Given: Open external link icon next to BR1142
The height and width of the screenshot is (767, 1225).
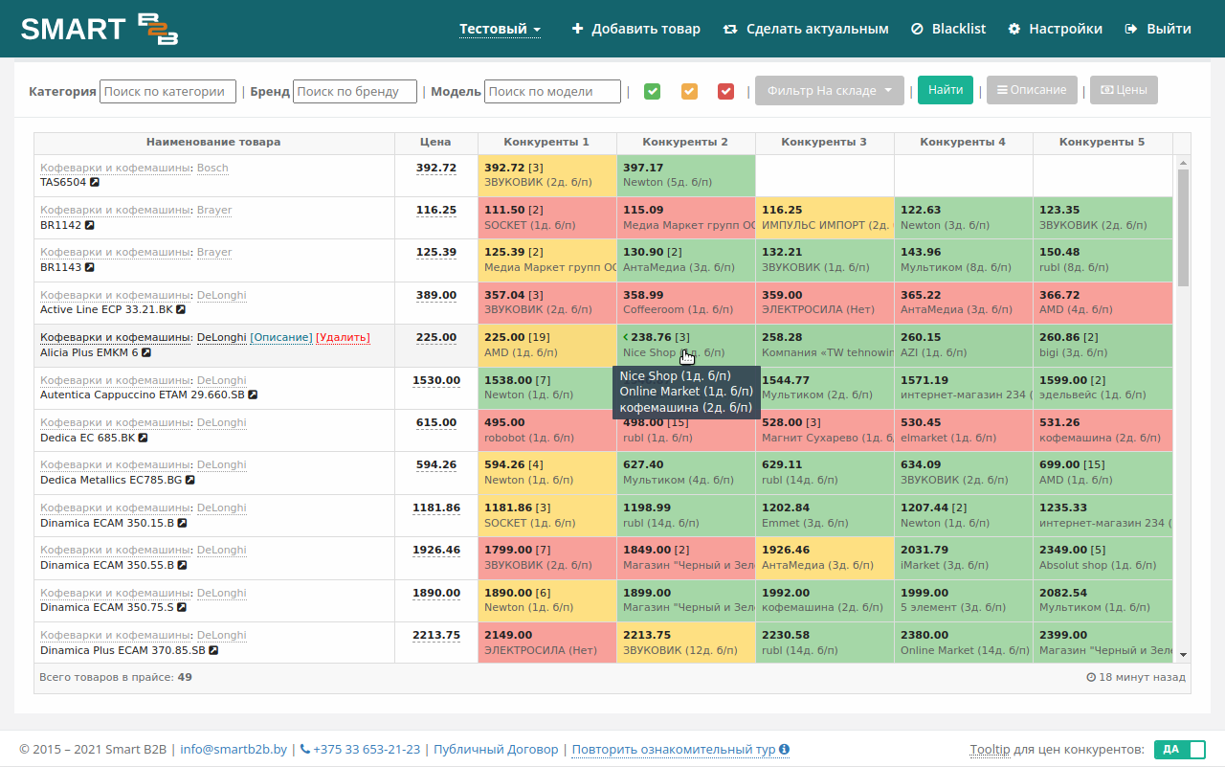Looking at the screenshot, I should click(x=89, y=226).
